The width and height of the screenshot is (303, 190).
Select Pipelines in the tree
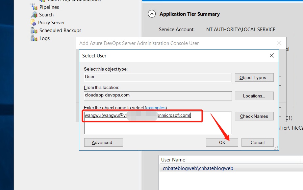49,7
